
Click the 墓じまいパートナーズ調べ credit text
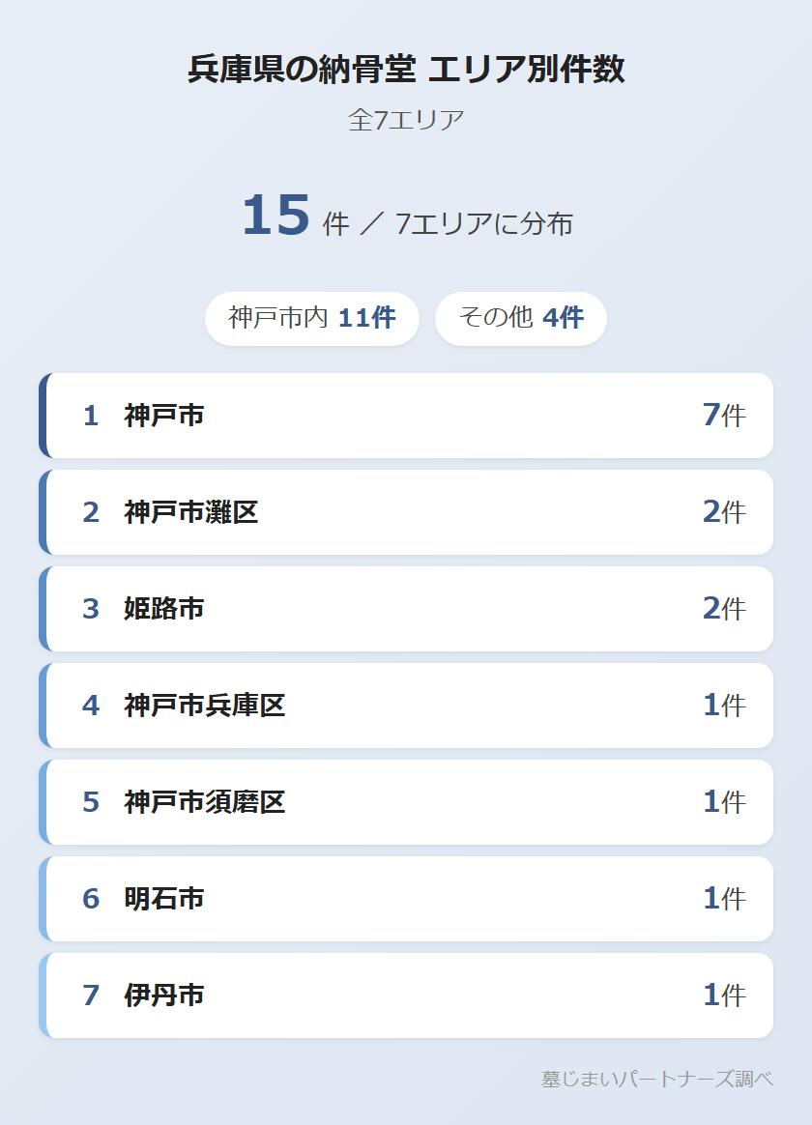point(656,1079)
